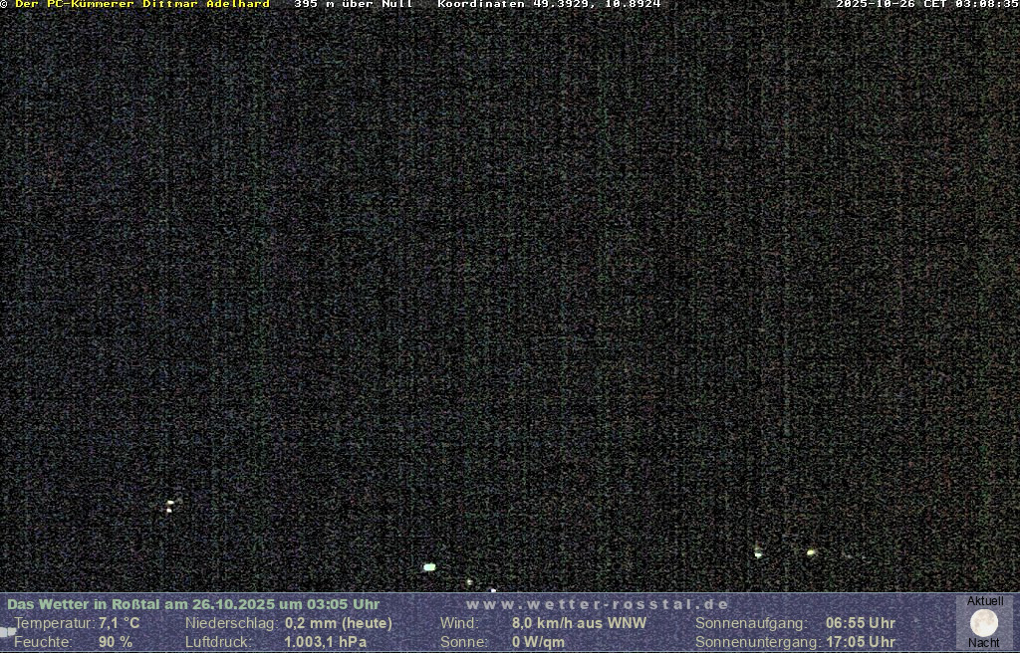Click the small light on the left side
The width and height of the screenshot is (1020, 653).
tap(170, 505)
